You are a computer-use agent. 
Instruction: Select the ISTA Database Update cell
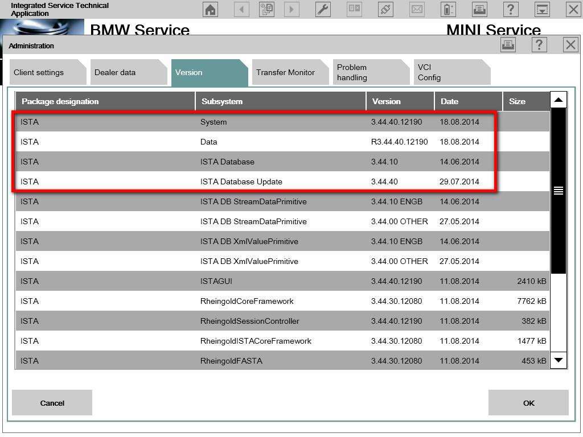[241, 182]
